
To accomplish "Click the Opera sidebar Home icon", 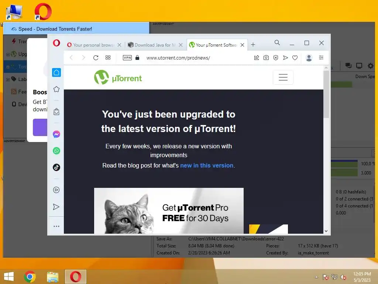I will click(56, 72).
